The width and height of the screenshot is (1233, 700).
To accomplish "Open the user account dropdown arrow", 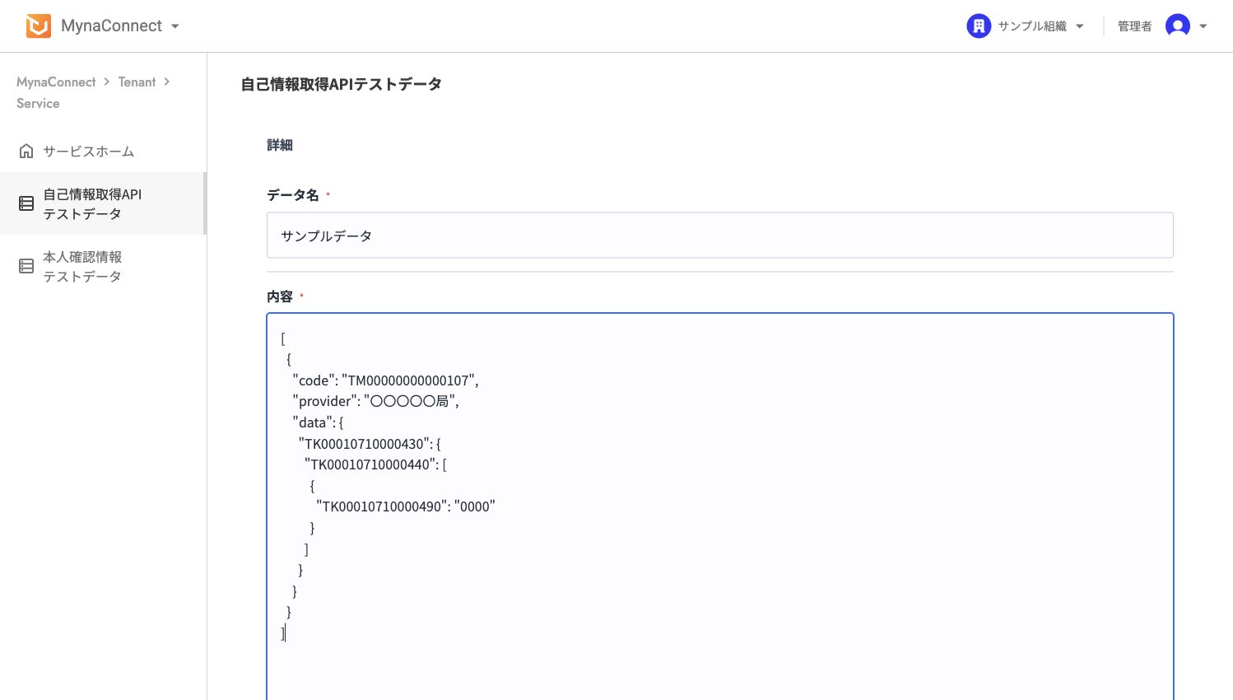I will point(1203,26).
